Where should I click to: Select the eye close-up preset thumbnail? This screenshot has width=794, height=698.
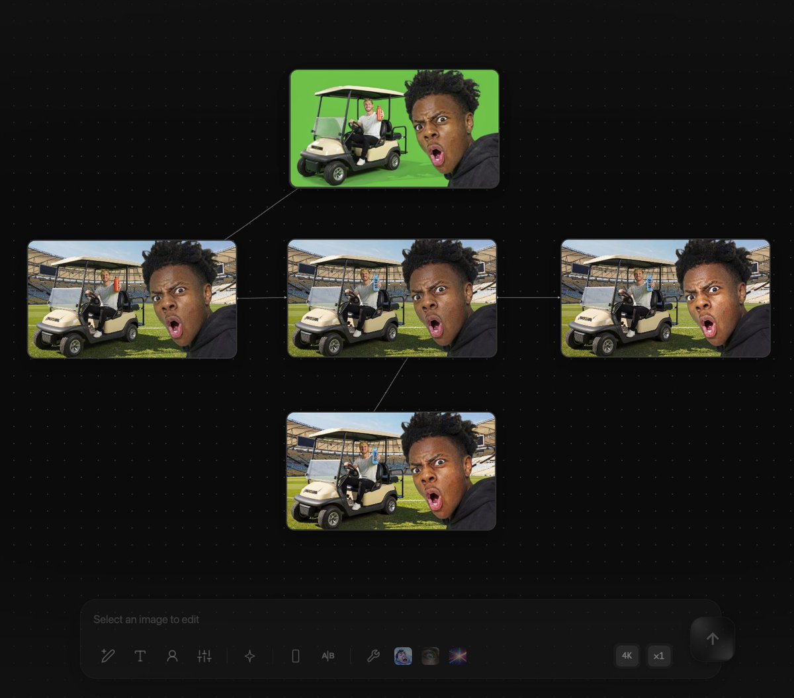coord(430,656)
